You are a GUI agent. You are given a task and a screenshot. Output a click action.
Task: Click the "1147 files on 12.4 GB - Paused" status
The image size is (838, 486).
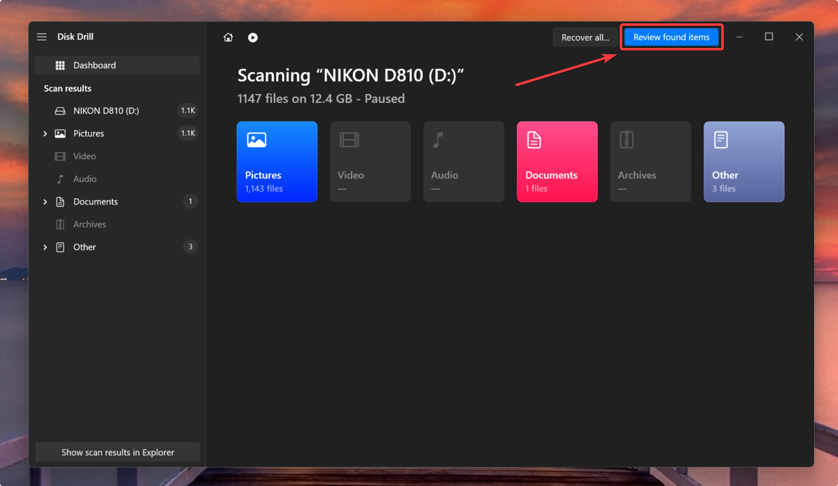pyautogui.click(x=321, y=98)
